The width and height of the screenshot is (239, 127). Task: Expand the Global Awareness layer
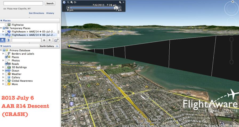point(3,81)
